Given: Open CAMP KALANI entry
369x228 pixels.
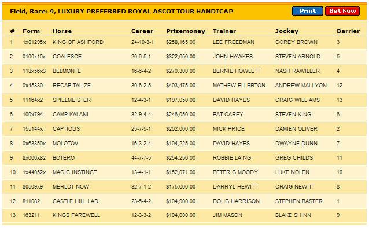Looking at the screenshot, I should coord(71,115).
